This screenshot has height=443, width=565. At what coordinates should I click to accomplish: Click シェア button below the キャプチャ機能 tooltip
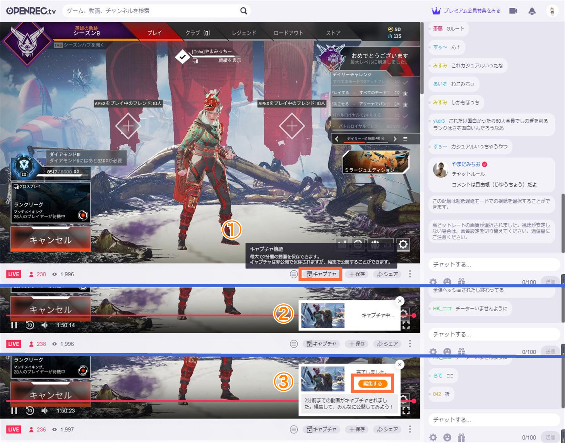click(387, 274)
